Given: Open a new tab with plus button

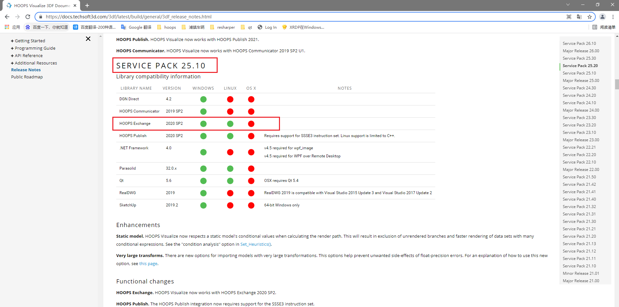Looking at the screenshot, I should [87, 5].
